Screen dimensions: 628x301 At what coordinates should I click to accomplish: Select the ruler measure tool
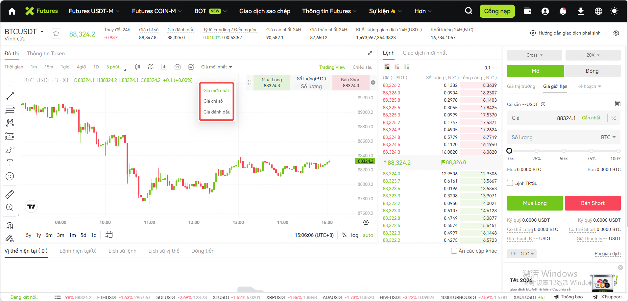click(10, 194)
